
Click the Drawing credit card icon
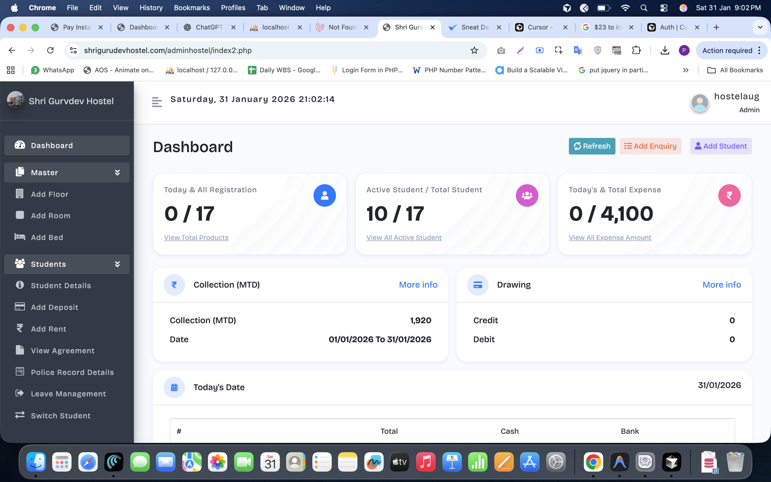(x=478, y=285)
